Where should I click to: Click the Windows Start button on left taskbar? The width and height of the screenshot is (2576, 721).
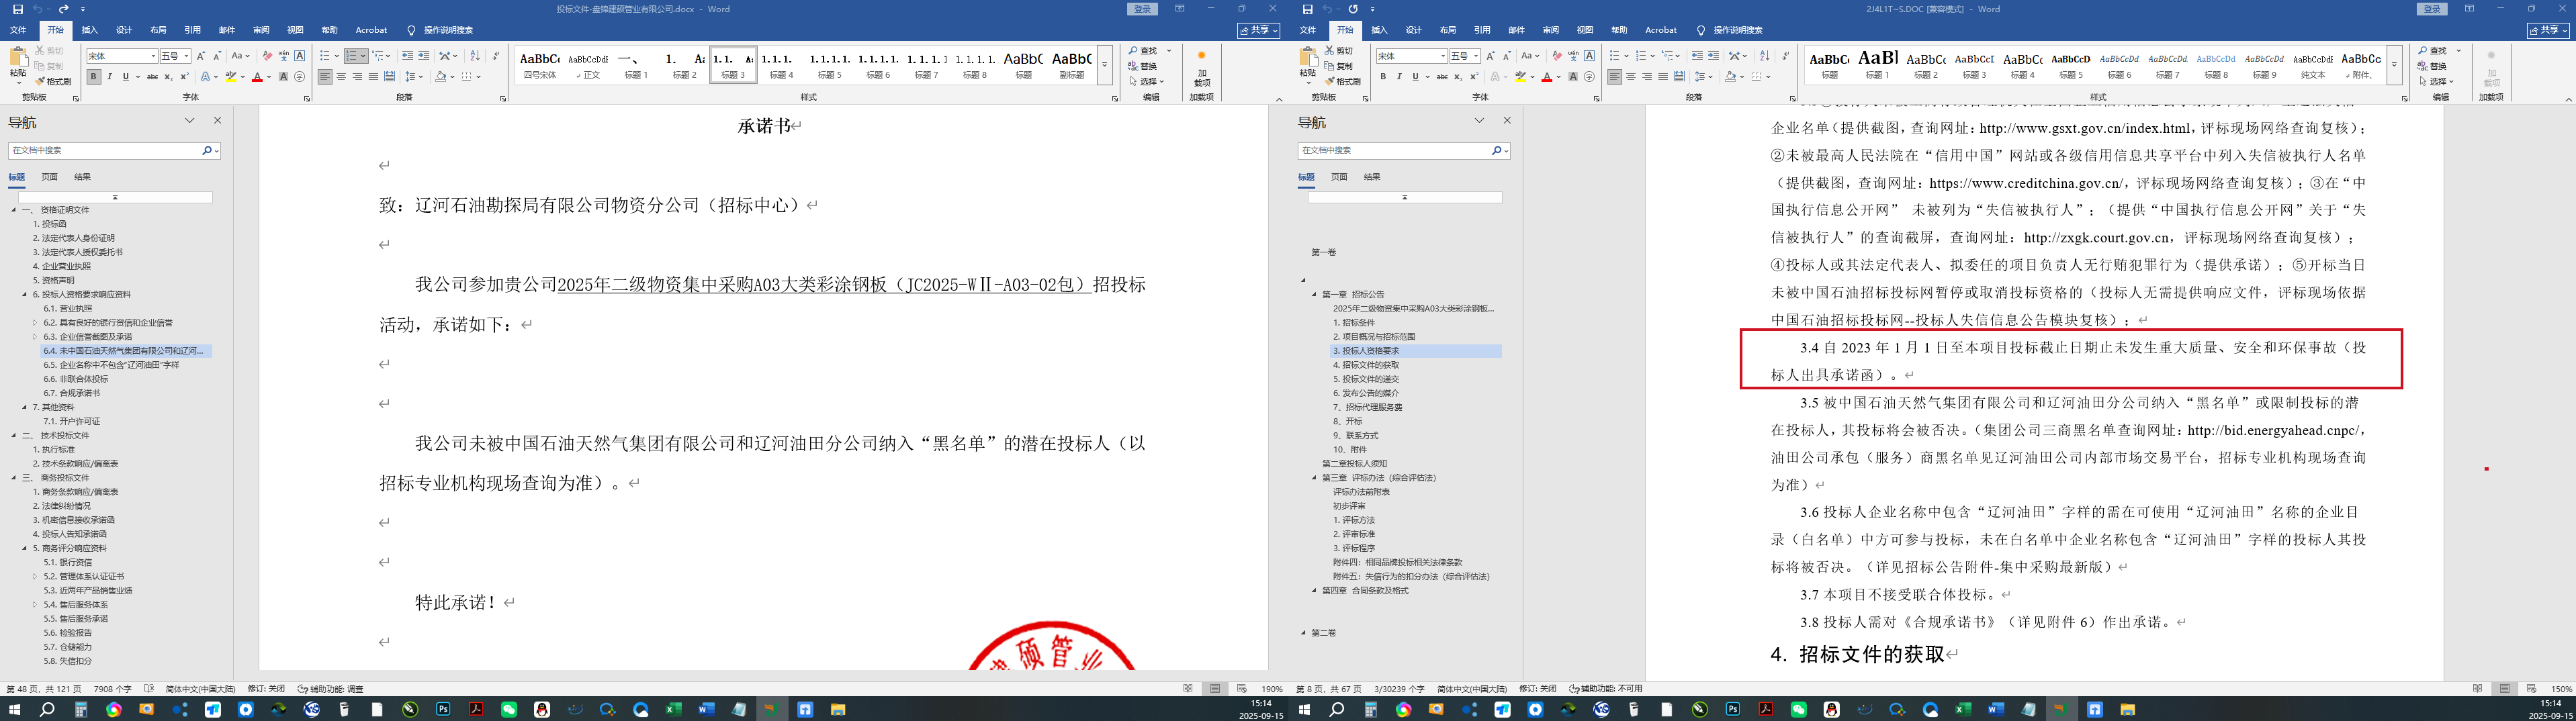click(14, 709)
